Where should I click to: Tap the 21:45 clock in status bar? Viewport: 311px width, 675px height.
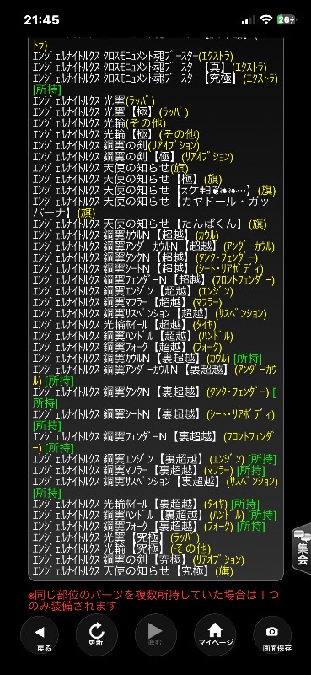[42, 19]
